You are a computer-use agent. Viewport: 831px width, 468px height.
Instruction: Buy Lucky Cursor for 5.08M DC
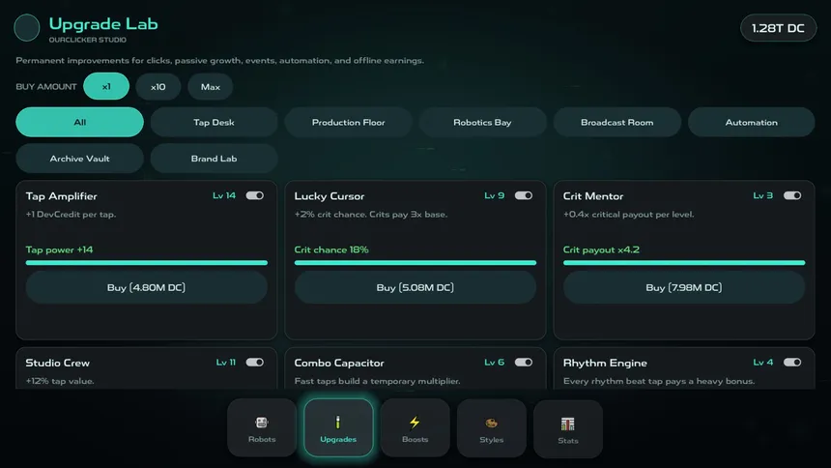415,287
